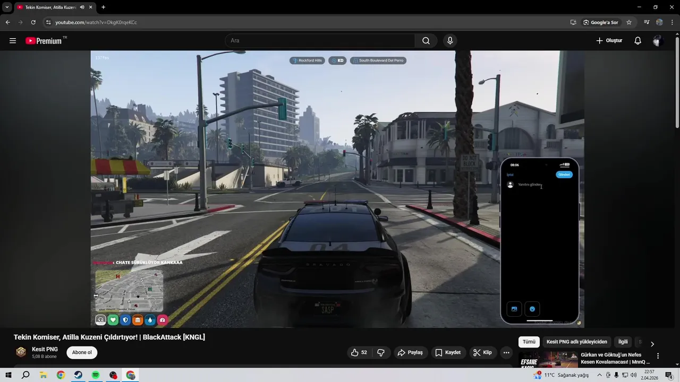
Task: Open Windows taskbar search
Action: (25, 375)
